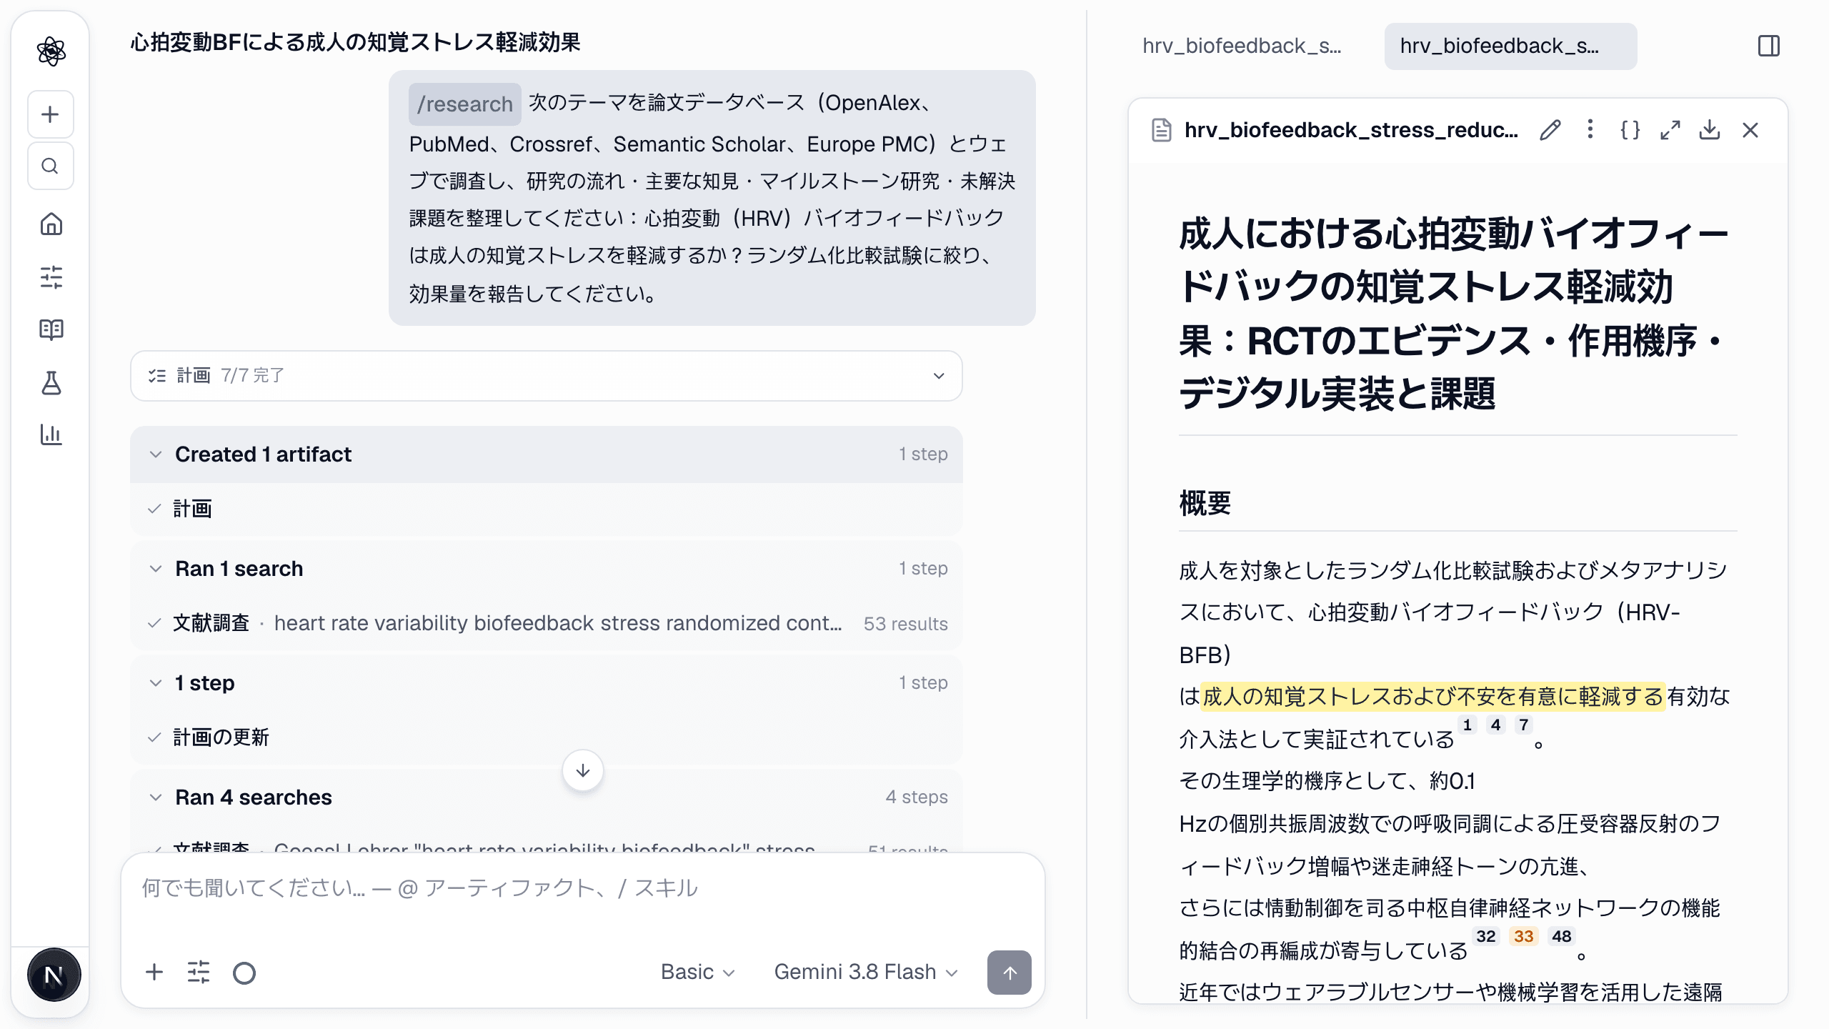Expand the 計画 7/7 完了 plan dropdown
1829x1029 pixels.
pyautogui.click(x=547, y=375)
